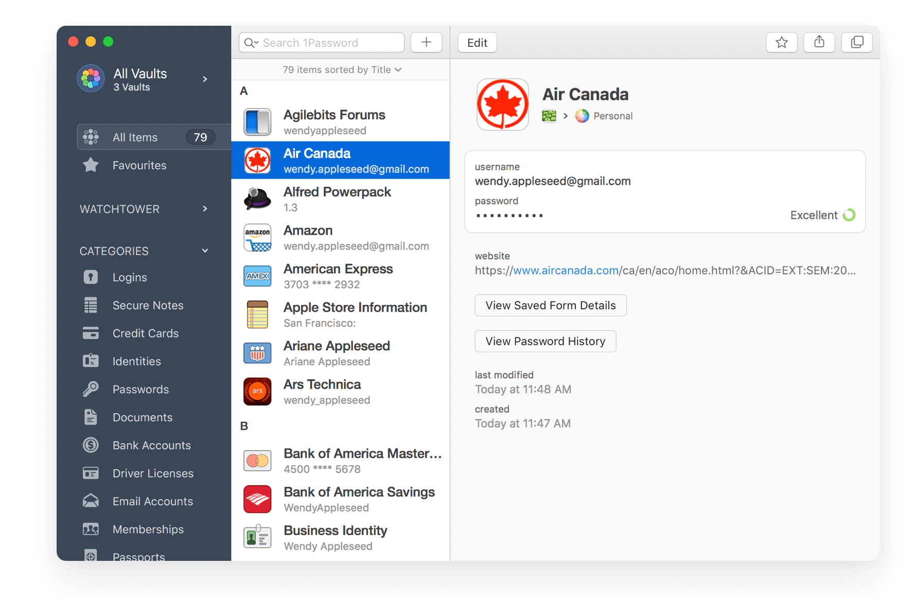
Task: Open Passports category
Action: [139, 556]
